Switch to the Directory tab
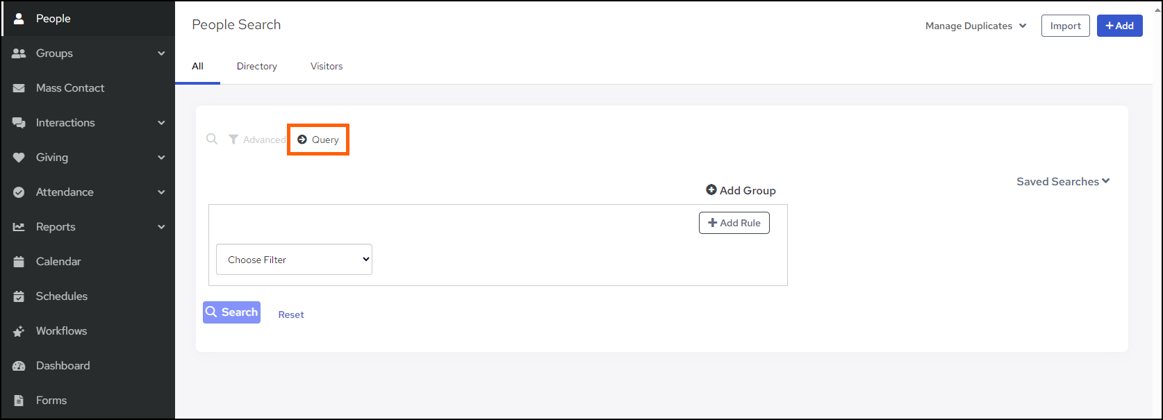1163x420 pixels. click(x=256, y=67)
